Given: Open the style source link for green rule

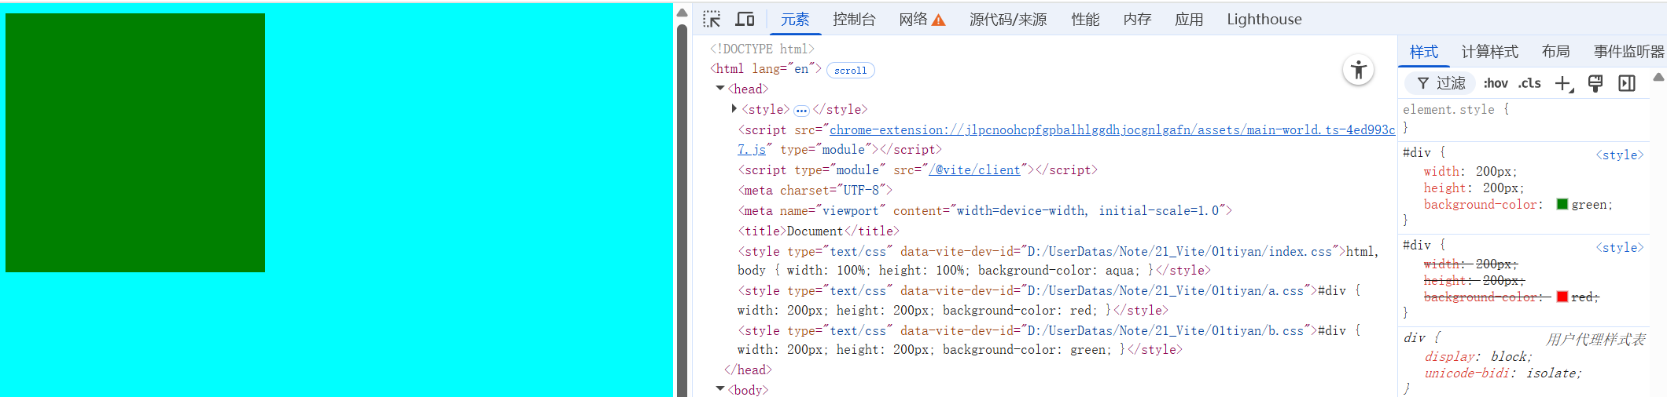Looking at the screenshot, I should [x=1619, y=155].
